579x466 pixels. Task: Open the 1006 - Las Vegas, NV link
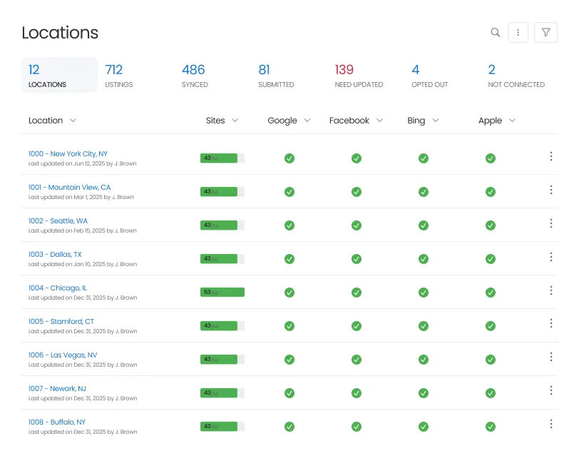(x=63, y=355)
